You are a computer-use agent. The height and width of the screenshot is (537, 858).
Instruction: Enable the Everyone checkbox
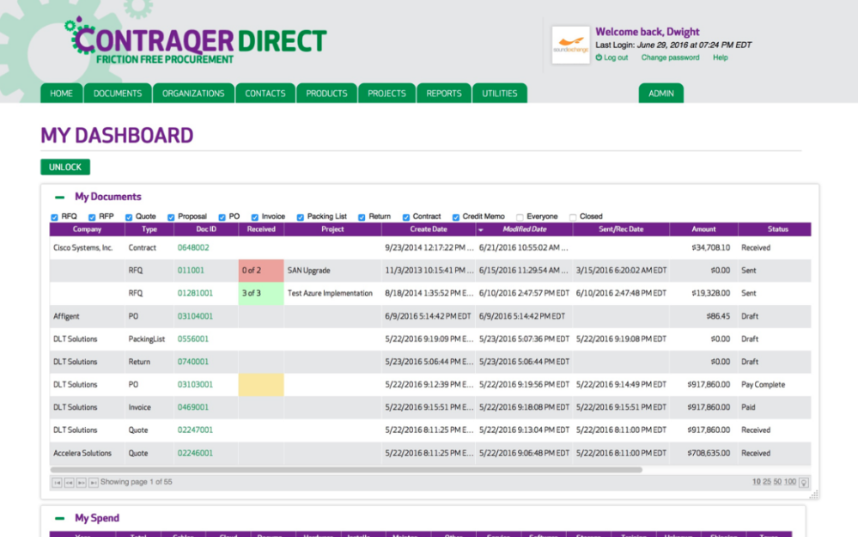tap(520, 217)
